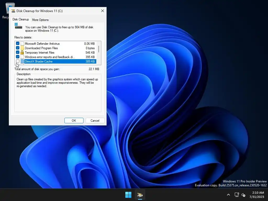Screen dimensions: 268x201
Task: Select the Downloaded Program Files row text
Action: 41,48
